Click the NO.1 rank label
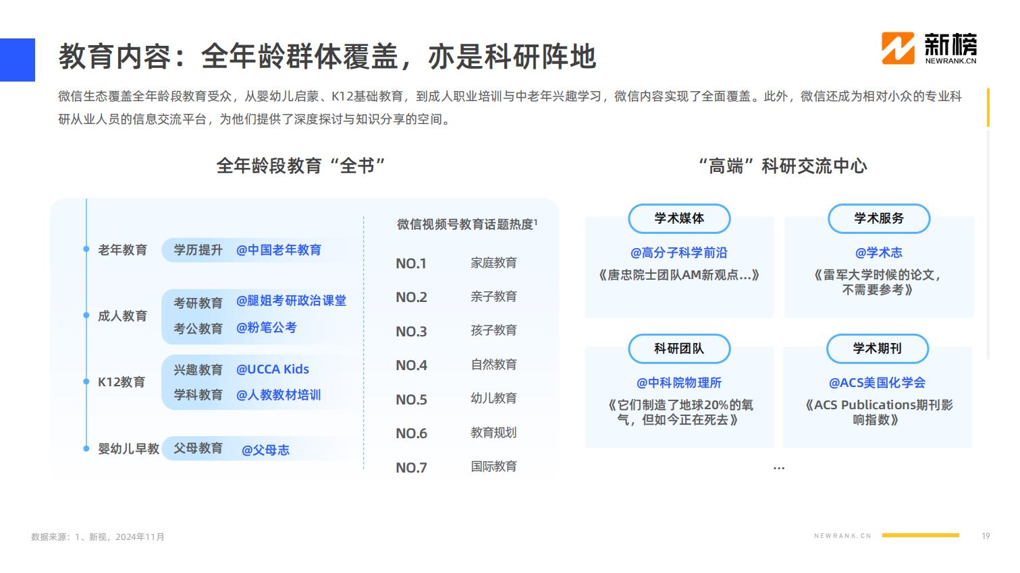1020x573 pixels. click(x=411, y=264)
